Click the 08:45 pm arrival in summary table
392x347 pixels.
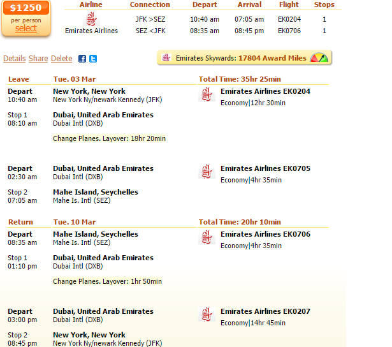[249, 31]
